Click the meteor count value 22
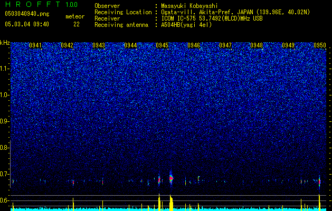 coord(77,24)
